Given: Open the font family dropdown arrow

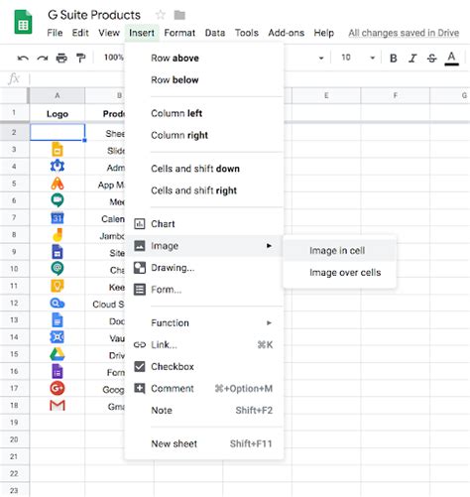Looking at the screenshot, I should (x=320, y=59).
